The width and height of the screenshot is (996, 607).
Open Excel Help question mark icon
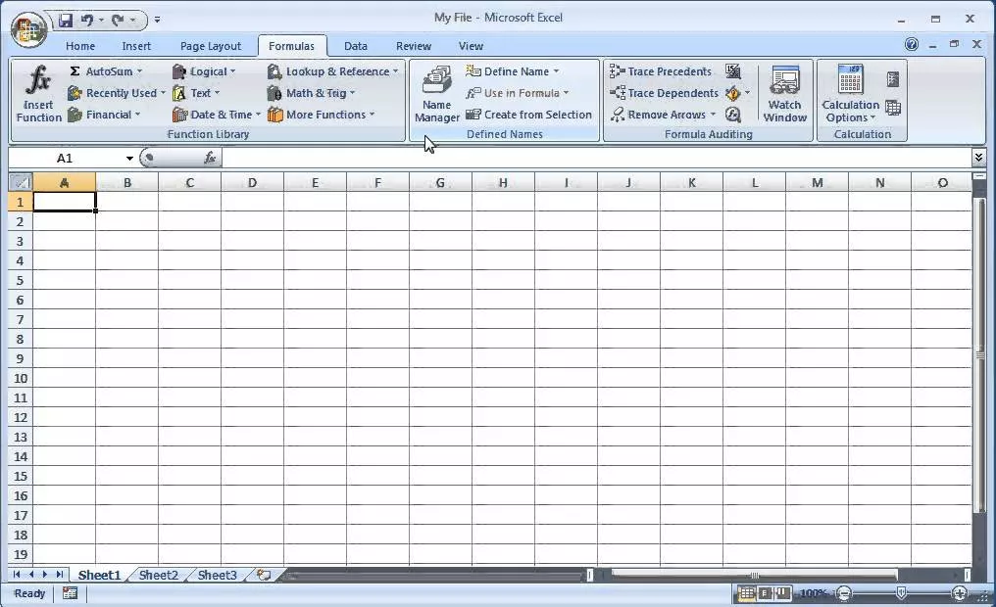tap(912, 44)
